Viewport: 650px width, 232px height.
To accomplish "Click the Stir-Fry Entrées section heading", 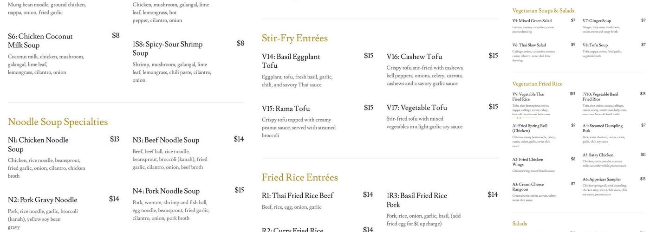I will tap(294, 38).
